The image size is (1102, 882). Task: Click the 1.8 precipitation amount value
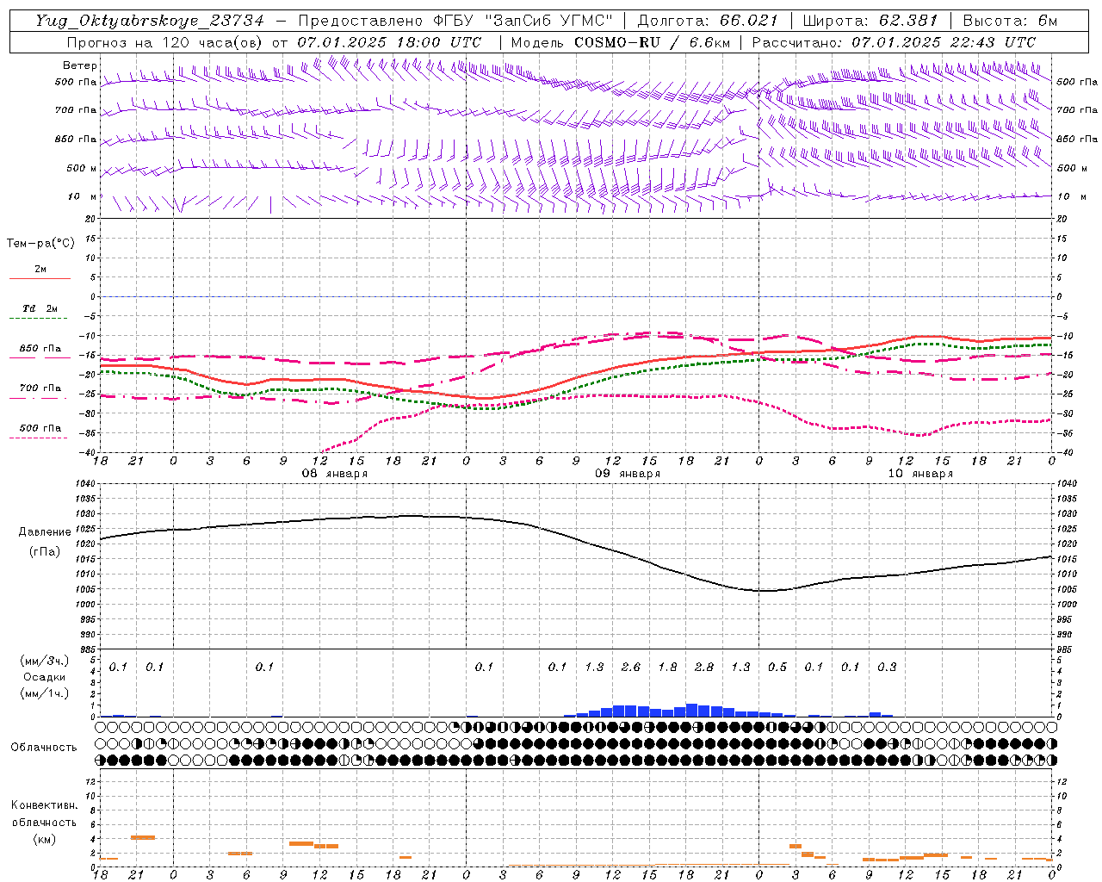point(667,667)
